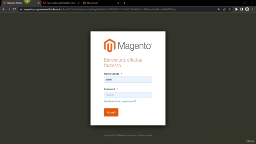Reload the Magento admin page

click(14, 9)
